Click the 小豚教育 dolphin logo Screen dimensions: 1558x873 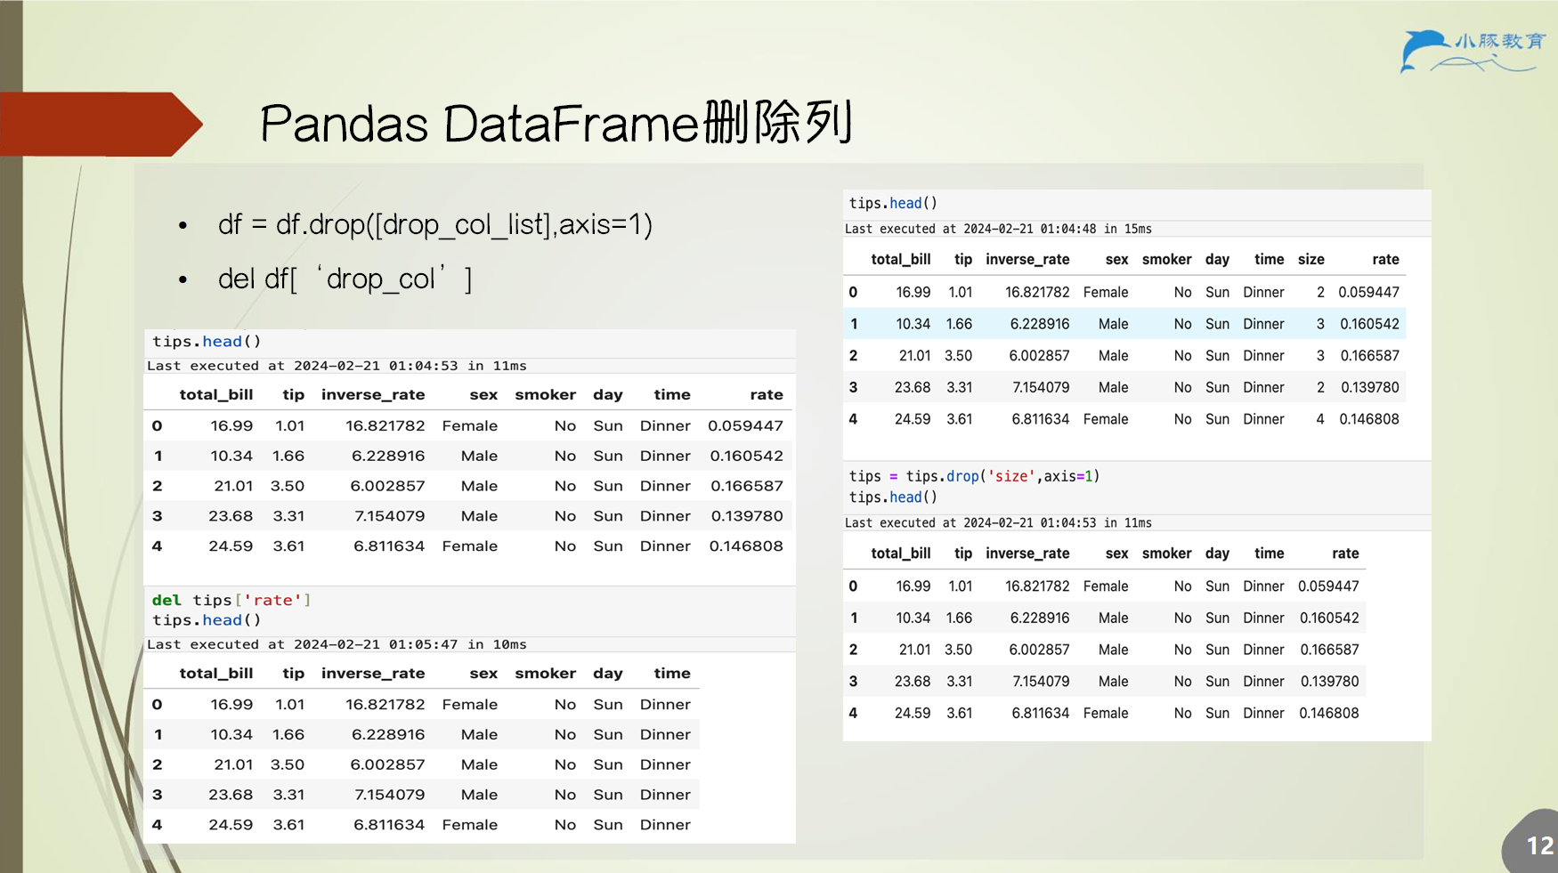pos(1472,51)
